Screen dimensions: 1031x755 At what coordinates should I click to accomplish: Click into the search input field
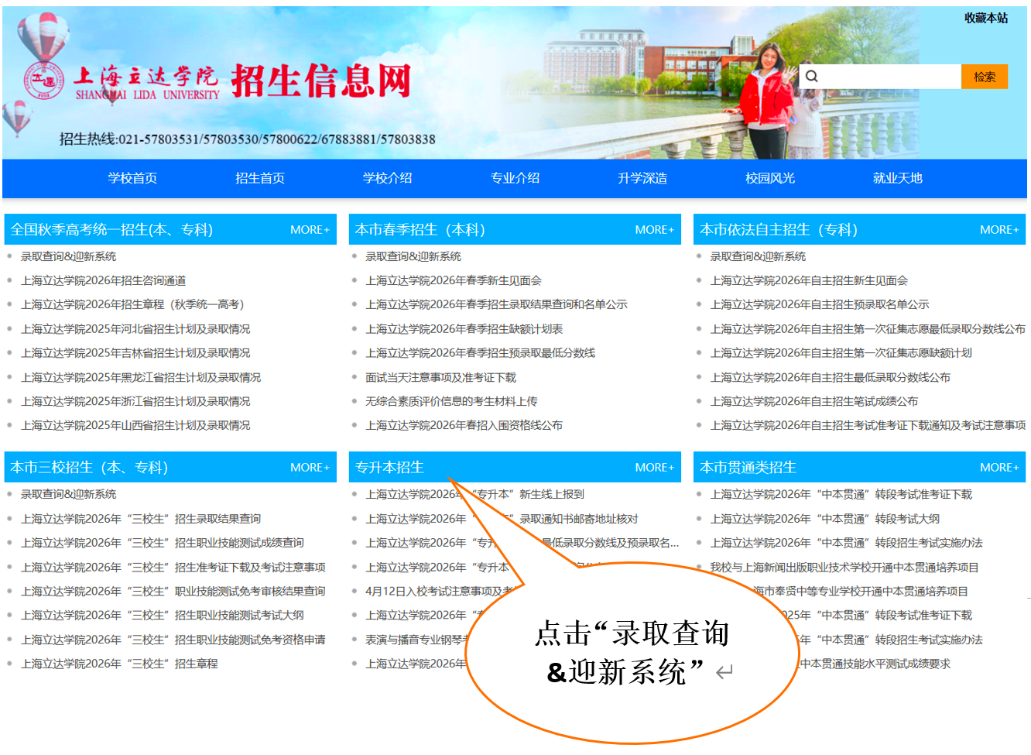(889, 76)
